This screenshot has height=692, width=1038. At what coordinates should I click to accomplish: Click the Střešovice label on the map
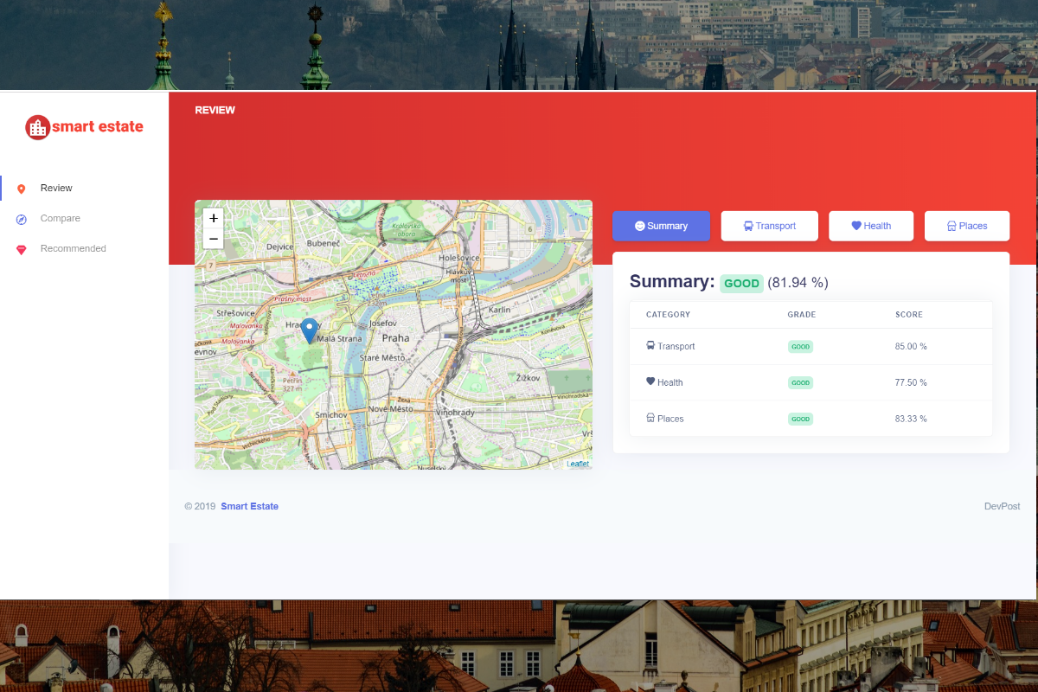click(x=235, y=313)
